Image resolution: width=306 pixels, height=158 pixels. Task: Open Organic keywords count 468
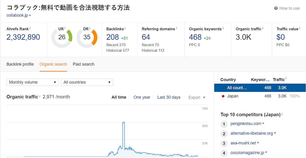click(195, 37)
